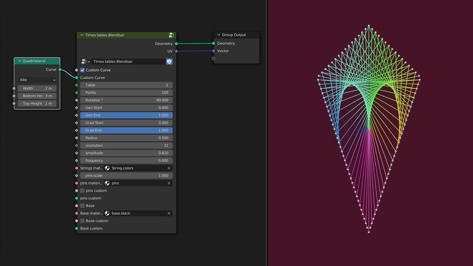Enable the Base custom checkbox
Screen dimensions: 473x266
[x=82, y=221]
